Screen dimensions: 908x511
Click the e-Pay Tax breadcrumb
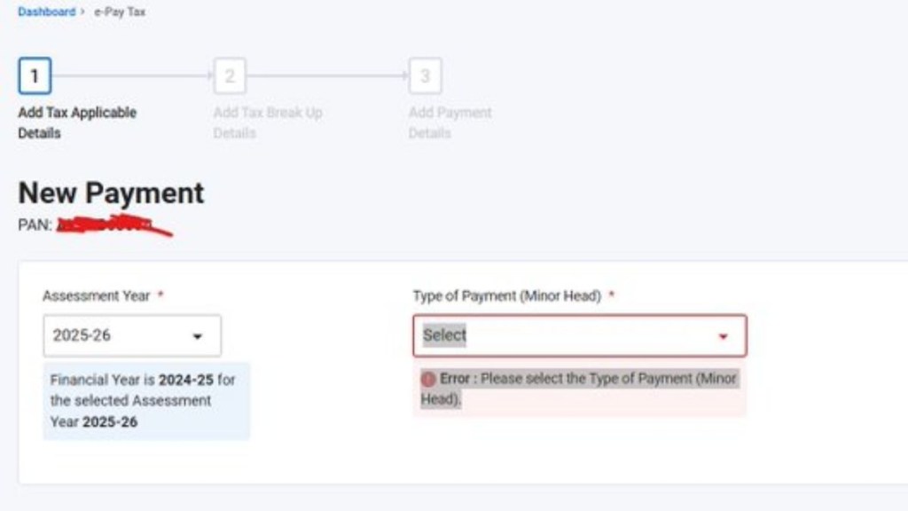[x=120, y=12]
